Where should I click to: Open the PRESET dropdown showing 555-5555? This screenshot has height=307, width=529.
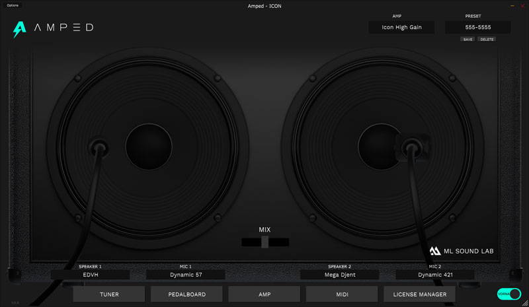[x=477, y=27]
